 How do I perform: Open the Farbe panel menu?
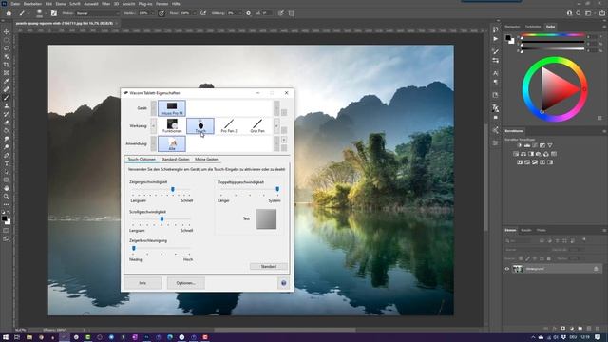(x=604, y=27)
